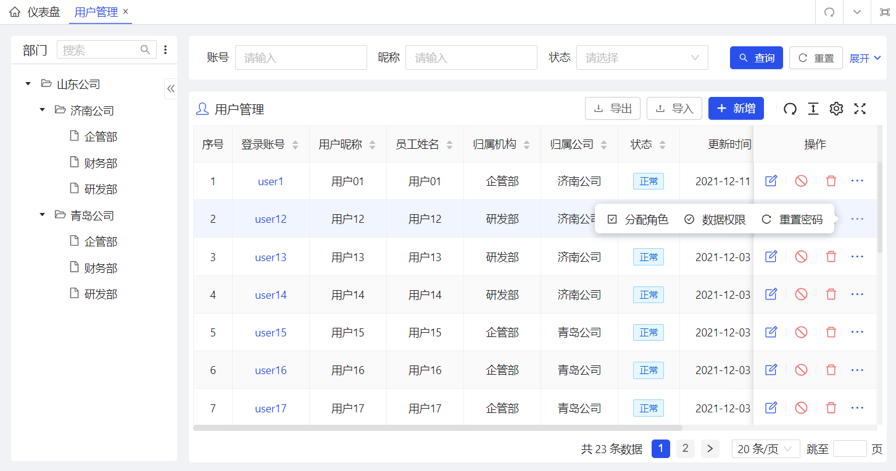Open table column settings gear
This screenshot has height=471, width=896.
point(836,109)
